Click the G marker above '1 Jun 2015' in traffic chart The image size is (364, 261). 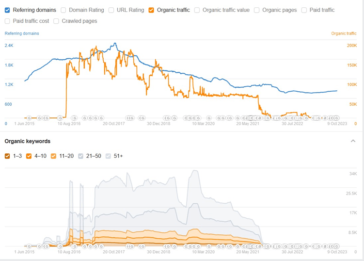29,118
